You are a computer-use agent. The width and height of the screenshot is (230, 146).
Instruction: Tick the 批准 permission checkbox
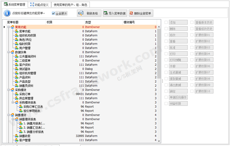(166, 47)
